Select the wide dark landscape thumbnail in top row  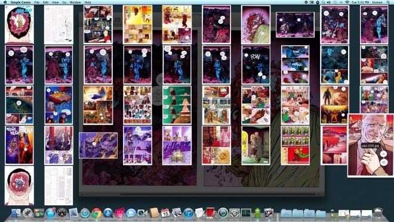point(295,24)
